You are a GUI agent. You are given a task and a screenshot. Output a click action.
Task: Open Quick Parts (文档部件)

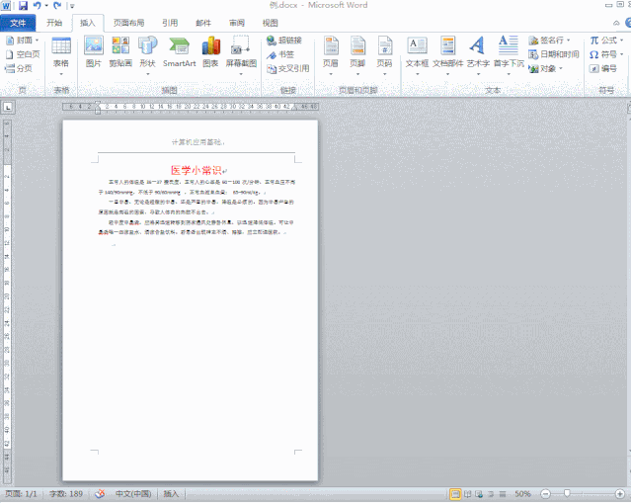point(448,56)
